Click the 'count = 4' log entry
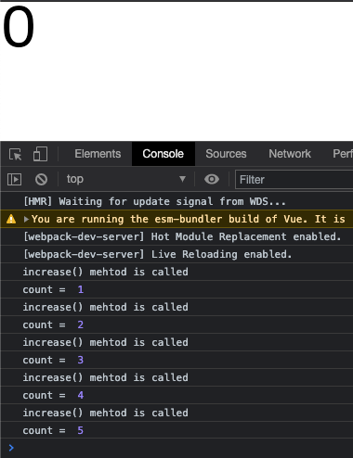This screenshot has width=353, height=458. pyautogui.click(x=176, y=395)
